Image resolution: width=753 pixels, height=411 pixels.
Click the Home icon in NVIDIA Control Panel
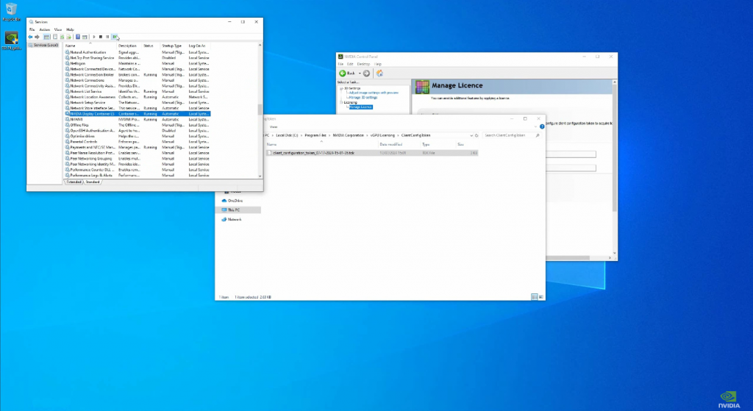(379, 73)
